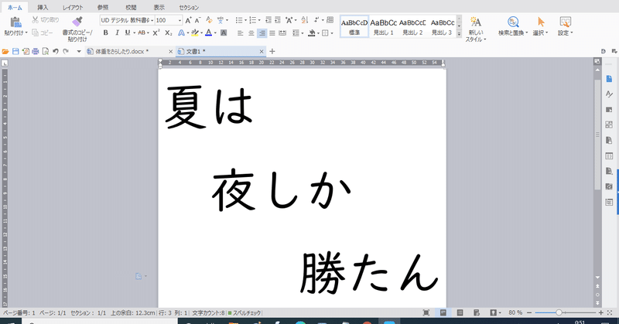619x324 pixels.
Task: Toggle Bold formatting
Action: click(x=105, y=32)
